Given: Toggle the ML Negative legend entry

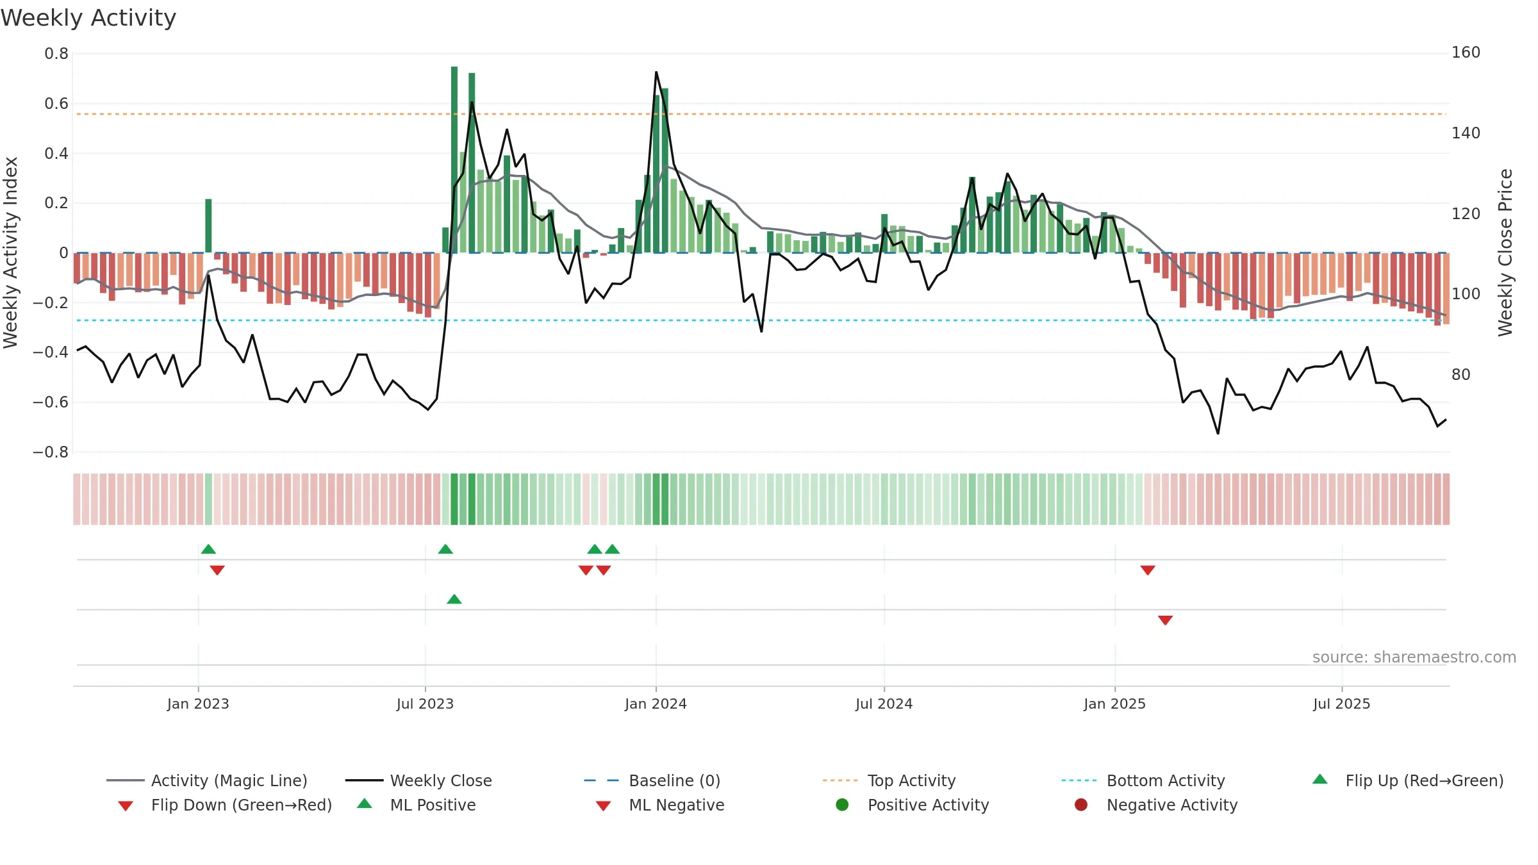Looking at the screenshot, I should pos(660,805).
